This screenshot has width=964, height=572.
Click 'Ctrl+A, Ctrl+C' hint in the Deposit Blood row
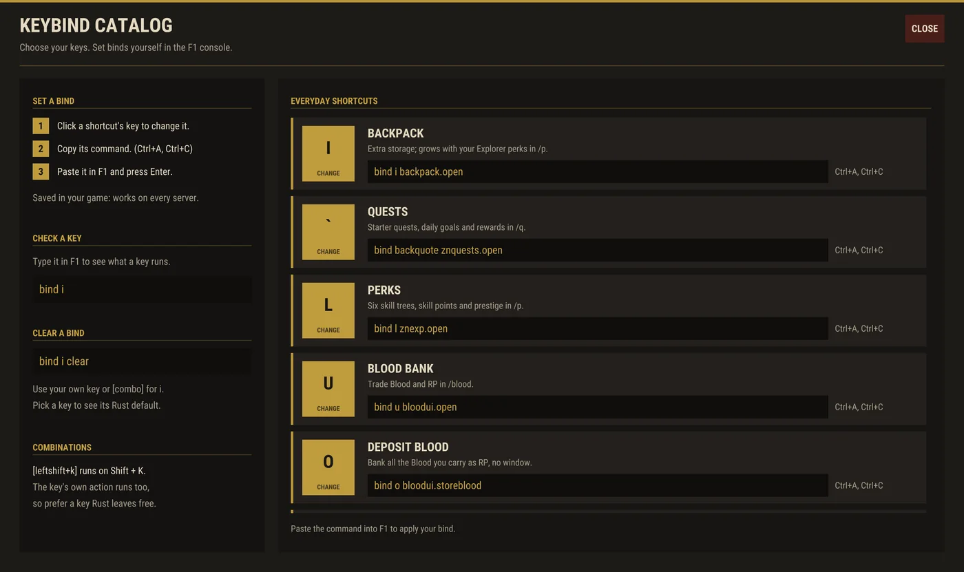859,486
